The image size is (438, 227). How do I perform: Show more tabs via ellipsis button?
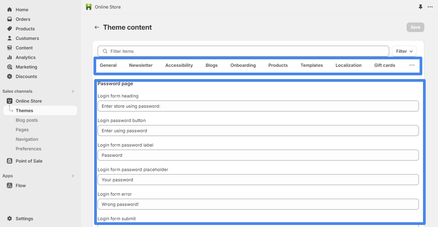(x=412, y=65)
